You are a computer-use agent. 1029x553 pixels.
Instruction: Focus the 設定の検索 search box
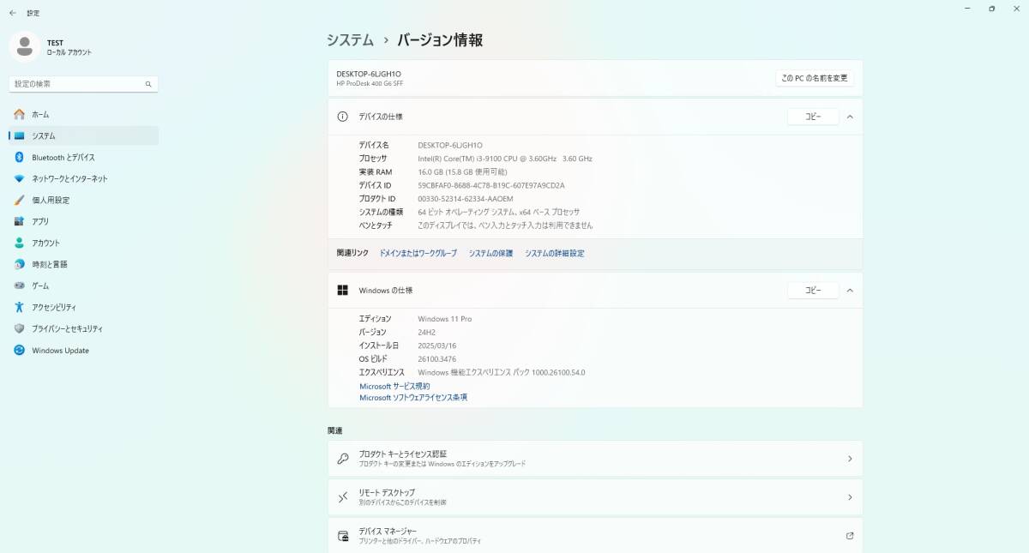[x=83, y=84]
